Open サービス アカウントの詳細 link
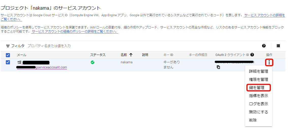The width and height of the screenshot is (288, 135). tap(265, 15)
